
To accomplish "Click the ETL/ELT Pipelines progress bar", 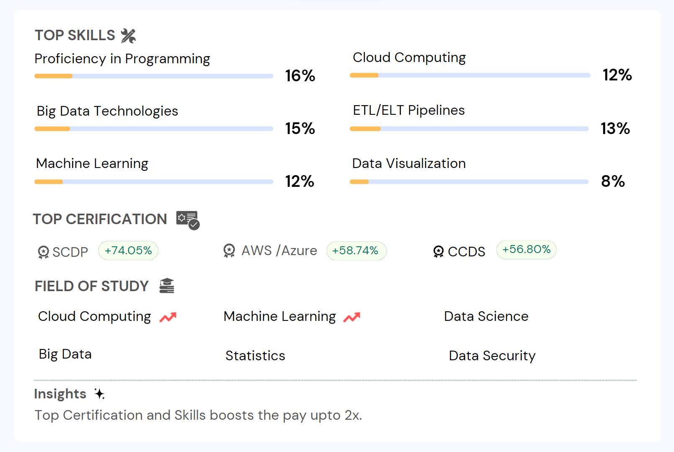I will [x=469, y=129].
